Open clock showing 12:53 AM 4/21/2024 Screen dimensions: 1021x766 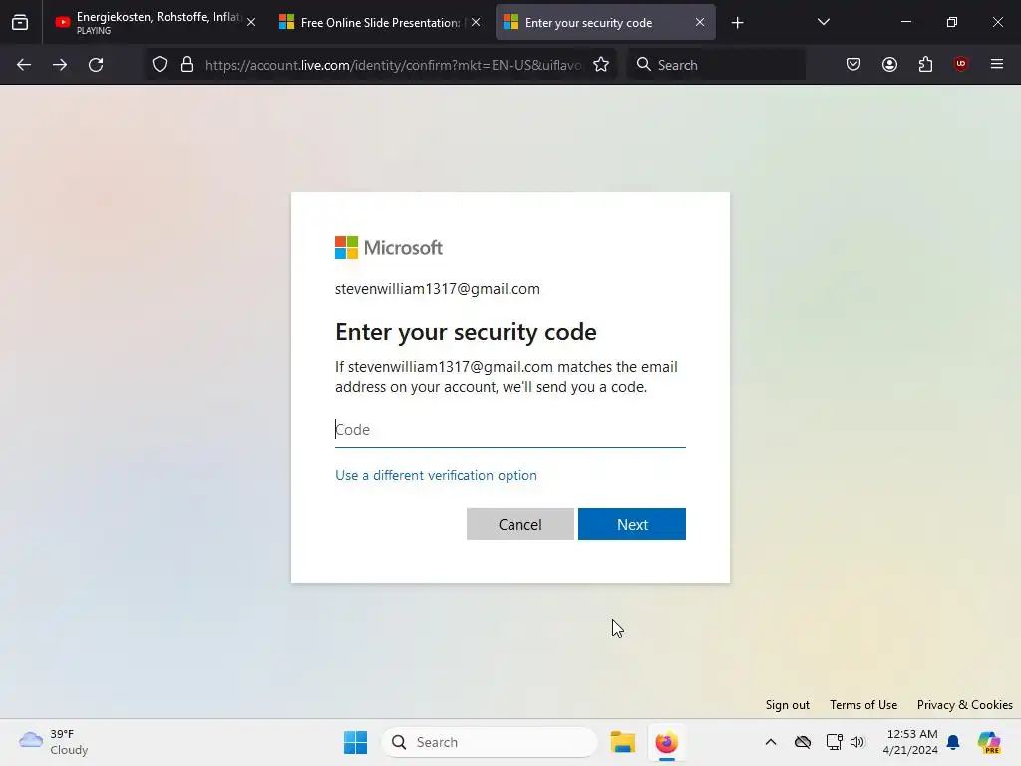[910, 742]
